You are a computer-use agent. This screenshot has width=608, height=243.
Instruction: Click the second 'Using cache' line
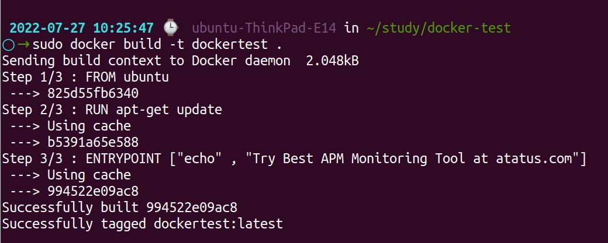89,175
